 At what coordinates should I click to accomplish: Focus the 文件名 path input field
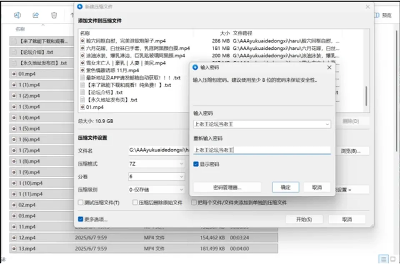[159, 150]
